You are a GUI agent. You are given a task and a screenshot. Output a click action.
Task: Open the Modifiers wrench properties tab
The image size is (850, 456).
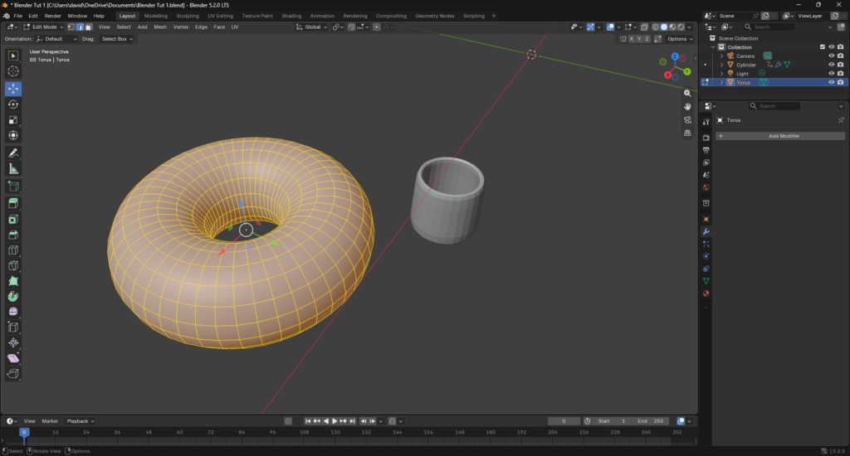click(x=706, y=231)
